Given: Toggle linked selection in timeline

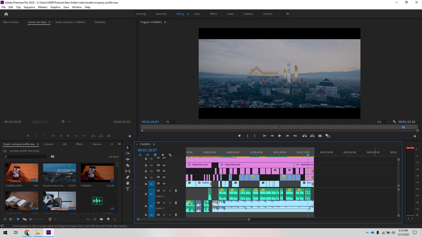Looking at the screenshot, I should point(155,155).
